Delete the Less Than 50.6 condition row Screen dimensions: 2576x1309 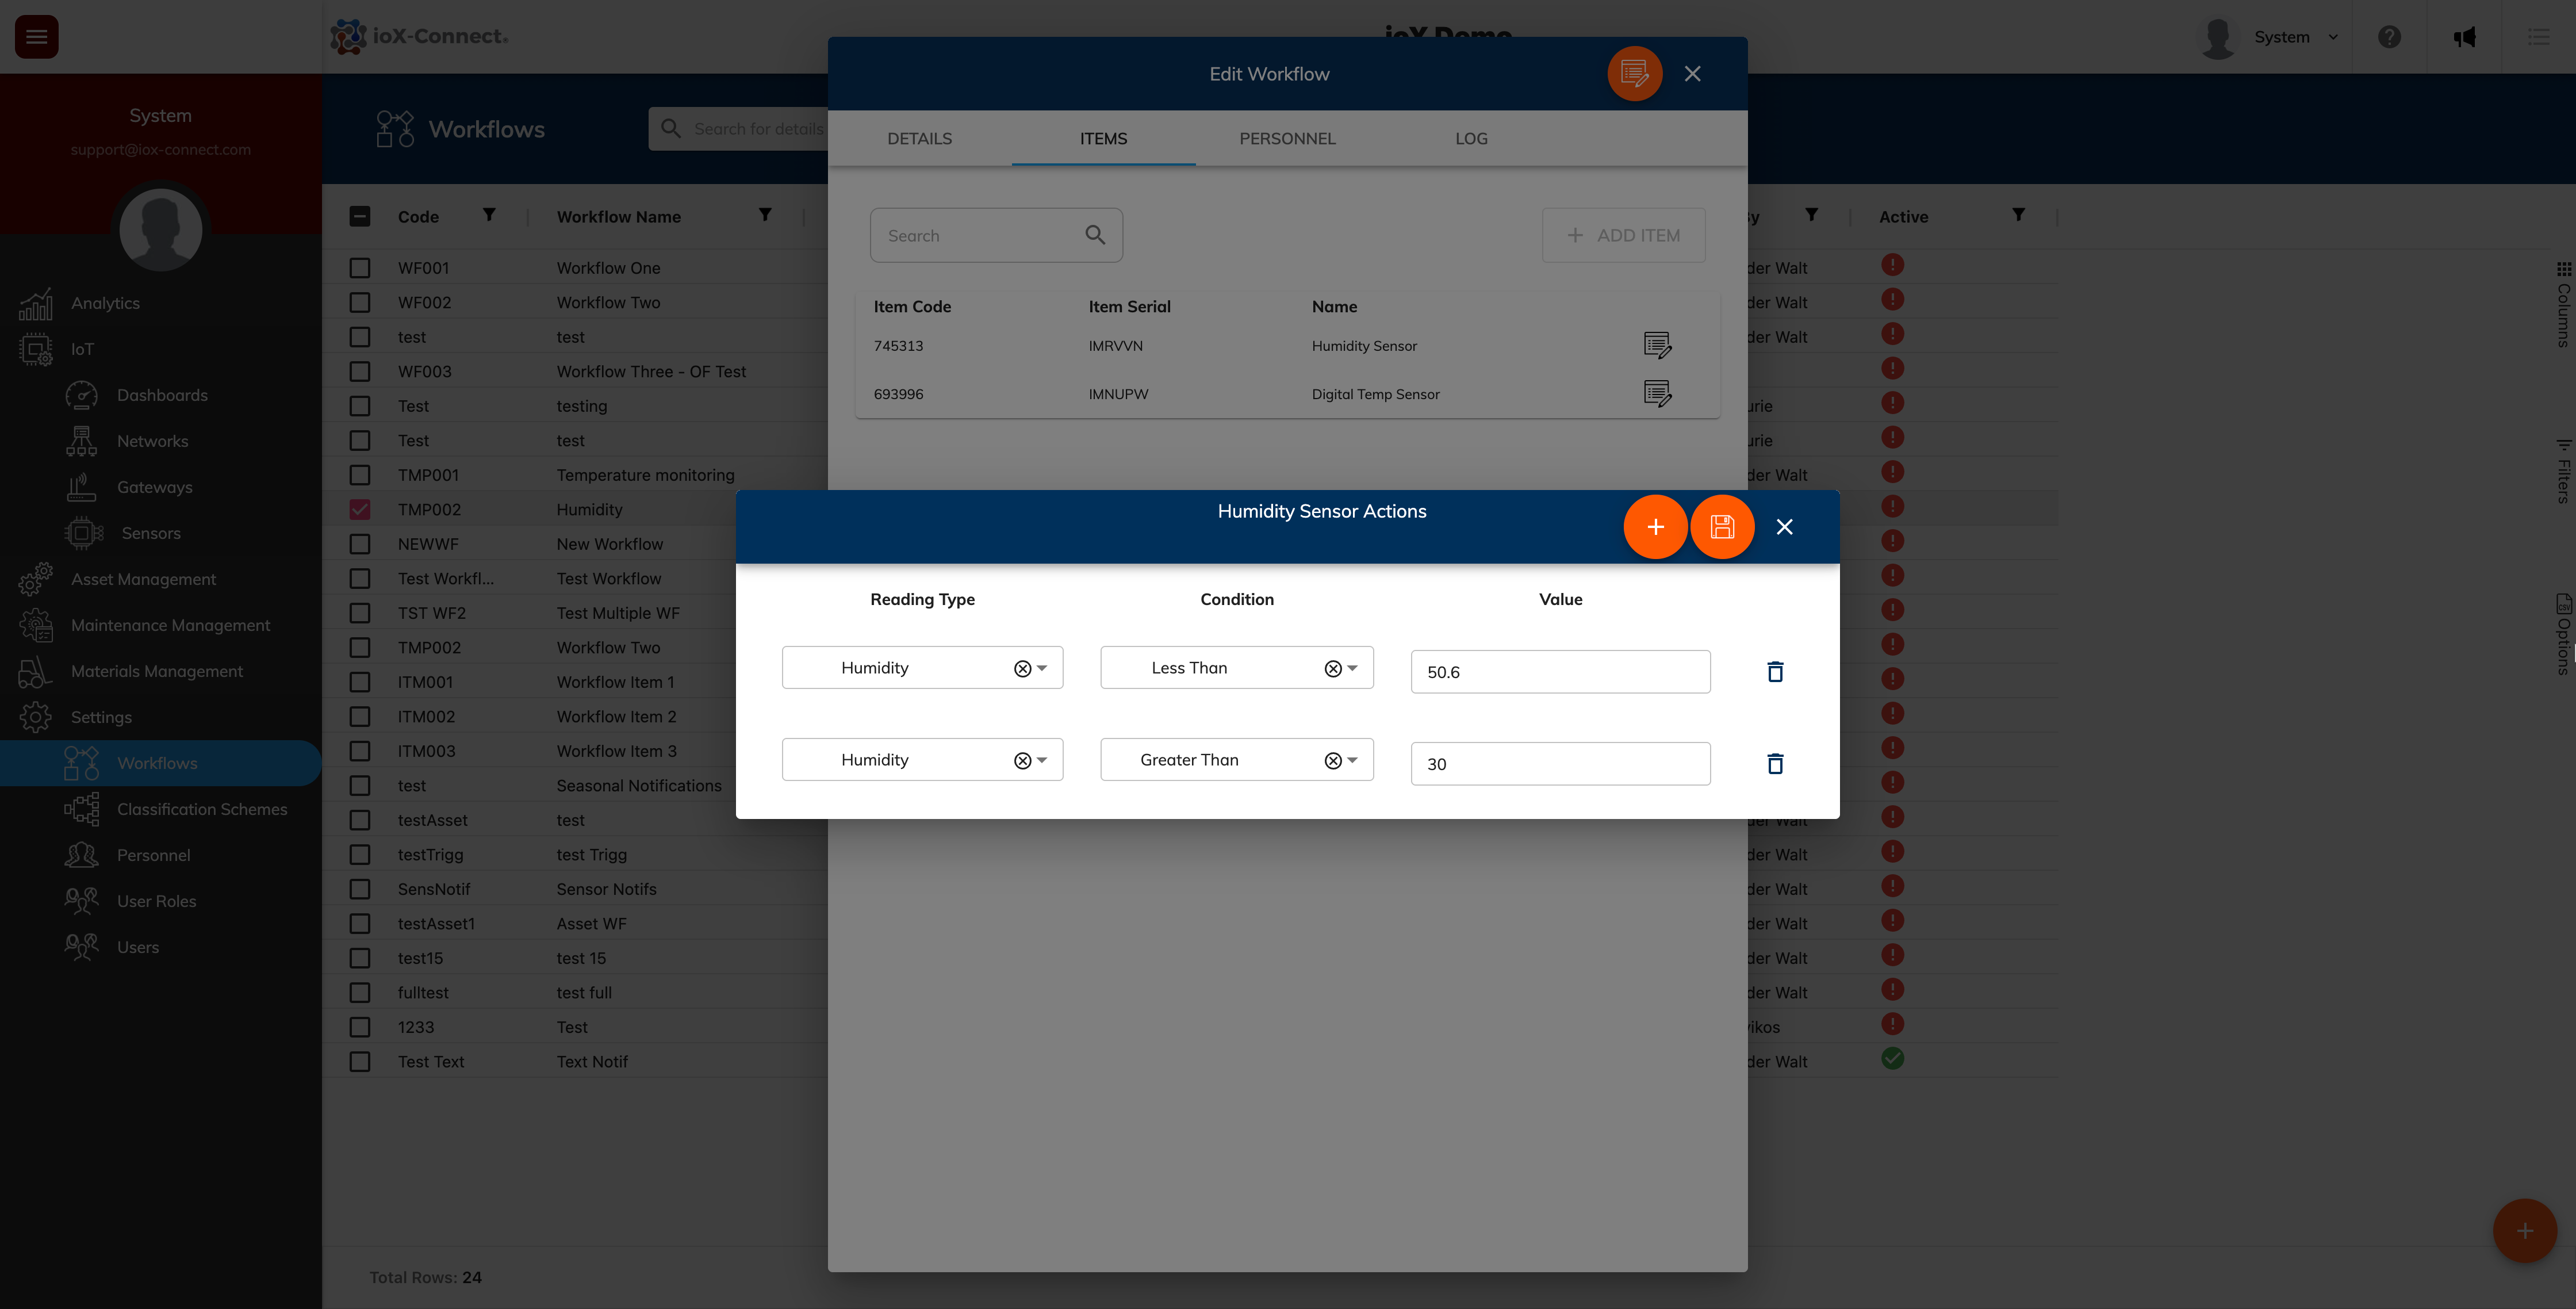[x=1775, y=671]
